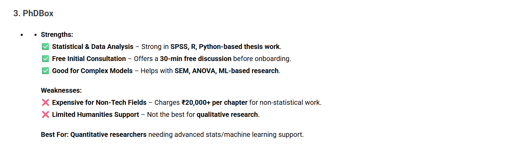Click the green checkmark beside Statistical & Data Analysis
This screenshot has width=515, height=151.
tap(45, 47)
